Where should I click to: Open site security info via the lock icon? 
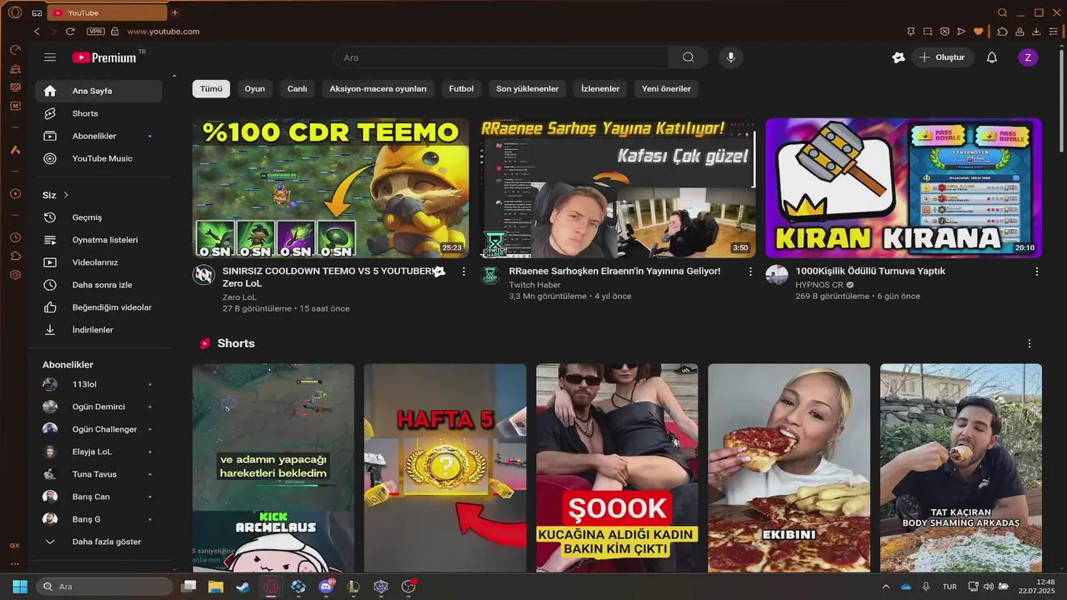(115, 32)
